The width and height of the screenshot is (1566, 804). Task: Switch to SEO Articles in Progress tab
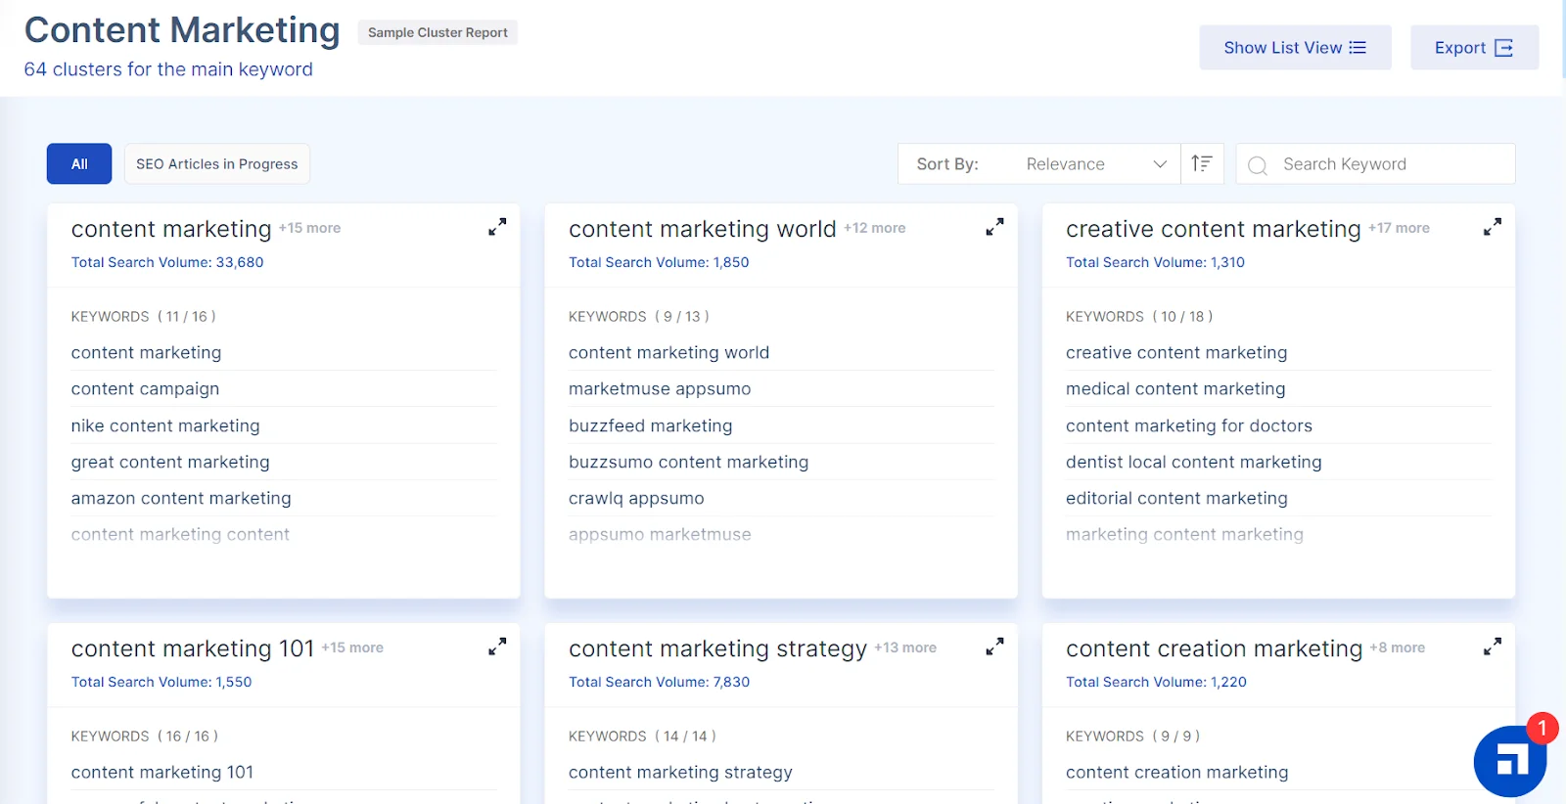(x=216, y=164)
